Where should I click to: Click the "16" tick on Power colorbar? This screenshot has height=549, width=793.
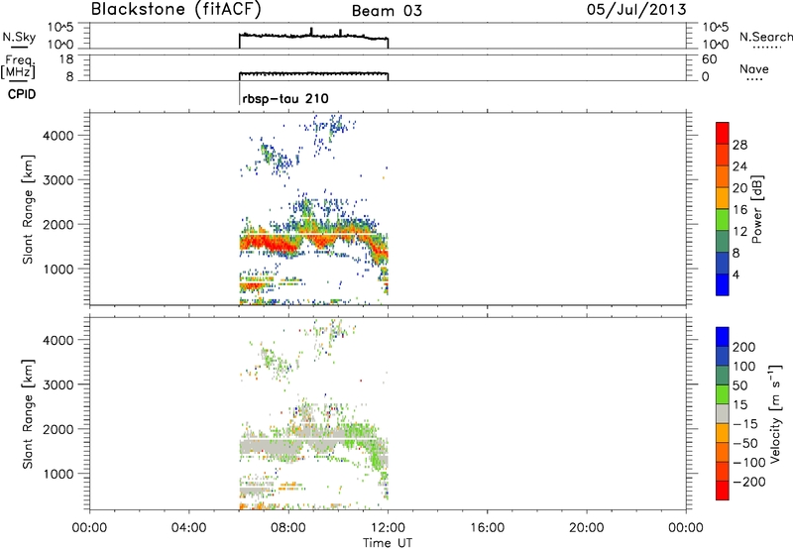click(x=739, y=210)
